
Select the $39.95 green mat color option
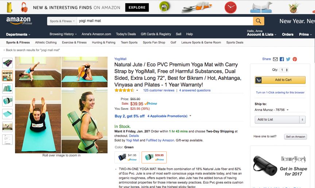[154, 157]
